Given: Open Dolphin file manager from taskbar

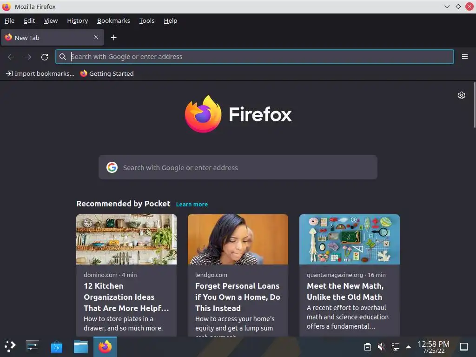Looking at the screenshot, I should 81,346.
